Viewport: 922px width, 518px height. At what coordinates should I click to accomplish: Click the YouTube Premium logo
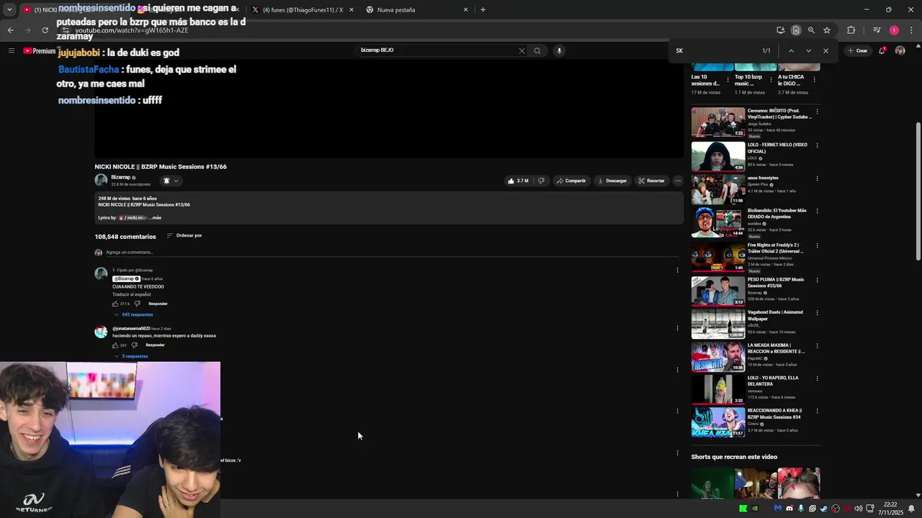click(39, 51)
